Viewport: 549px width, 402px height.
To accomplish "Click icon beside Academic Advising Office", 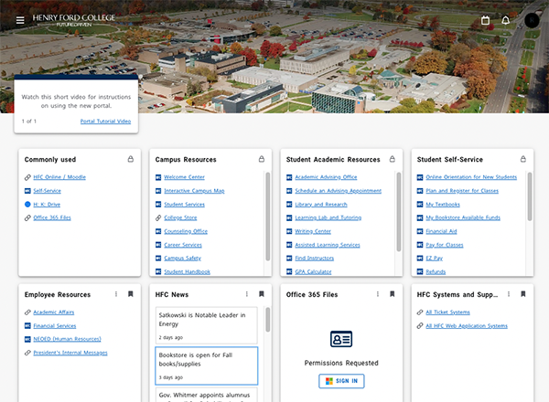I will [289, 177].
